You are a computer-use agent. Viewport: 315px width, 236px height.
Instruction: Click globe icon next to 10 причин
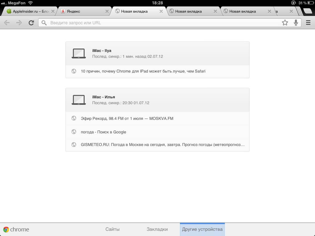[x=74, y=71]
